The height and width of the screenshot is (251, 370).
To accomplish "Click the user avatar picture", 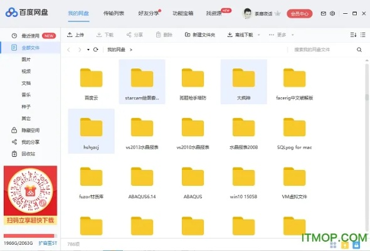I will point(247,13).
